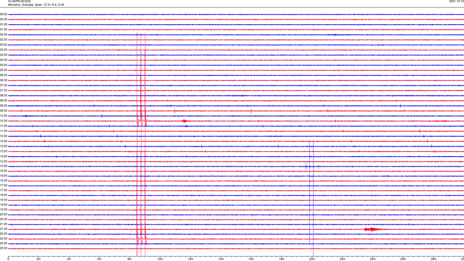
Task: Select the 11:00 time label
Action: point(3,126)
